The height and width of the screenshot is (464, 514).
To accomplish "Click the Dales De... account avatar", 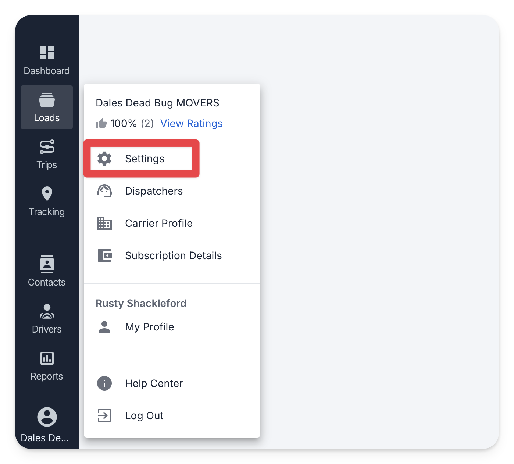I will tap(47, 417).
